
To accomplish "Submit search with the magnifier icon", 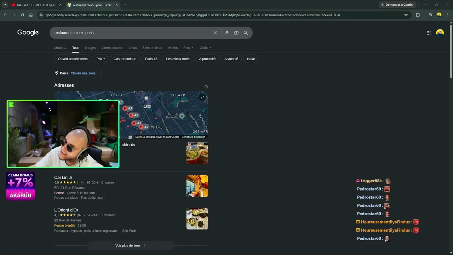I will [246, 33].
